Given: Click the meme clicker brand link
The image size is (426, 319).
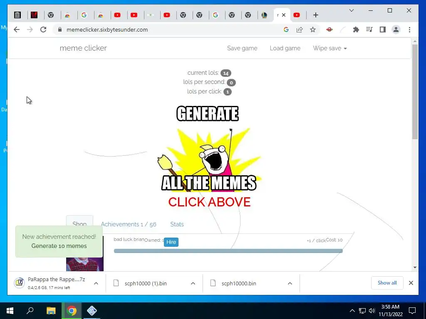Looking at the screenshot, I should (83, 48).
